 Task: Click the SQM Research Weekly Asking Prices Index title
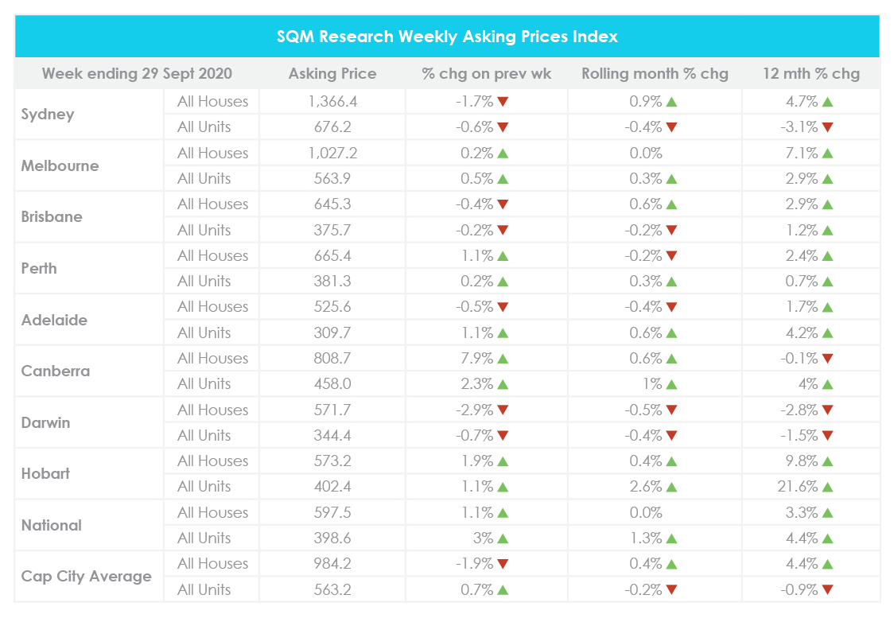click(x=447, y=37)
